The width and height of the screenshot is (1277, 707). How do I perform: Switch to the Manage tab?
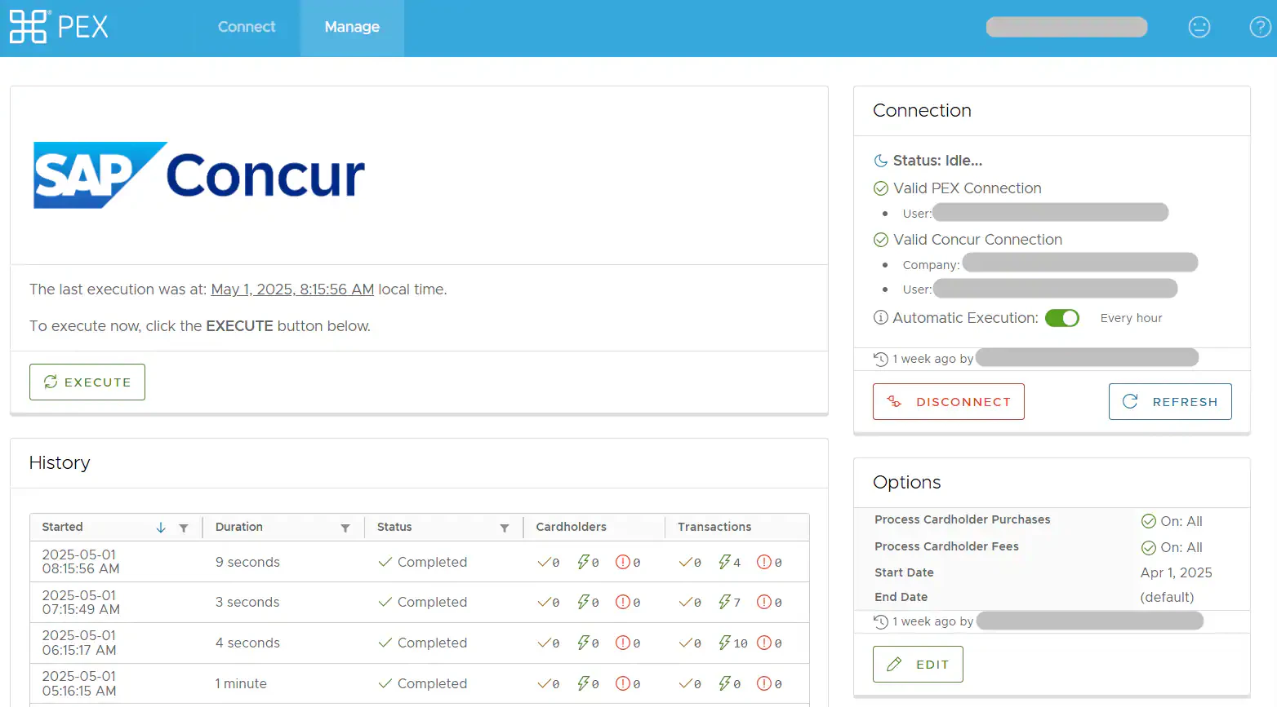[352, 27]
